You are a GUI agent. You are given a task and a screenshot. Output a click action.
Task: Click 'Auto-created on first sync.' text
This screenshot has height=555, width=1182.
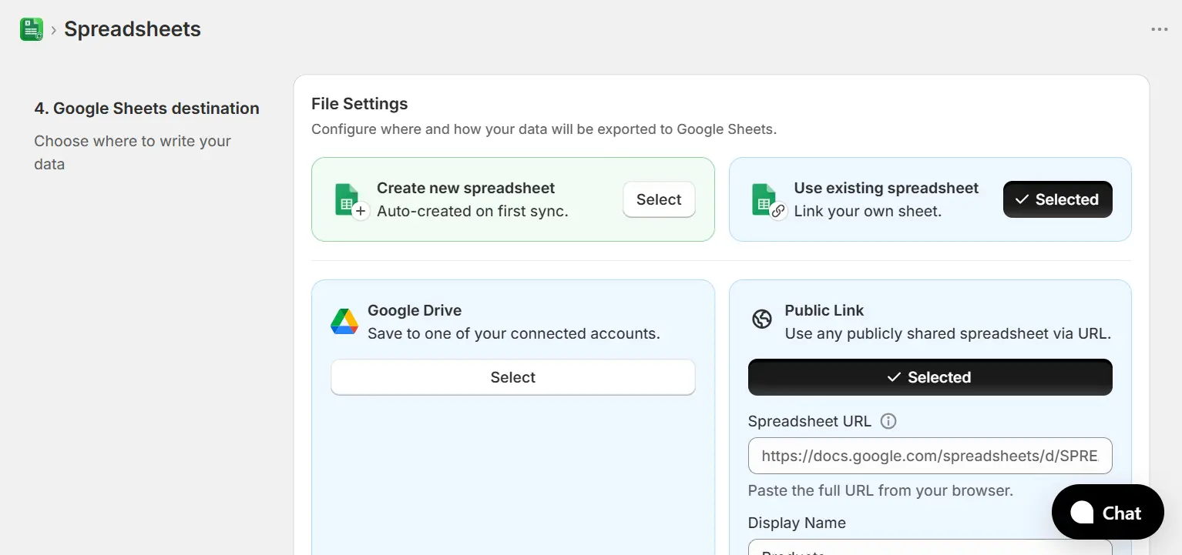(472, 211)
